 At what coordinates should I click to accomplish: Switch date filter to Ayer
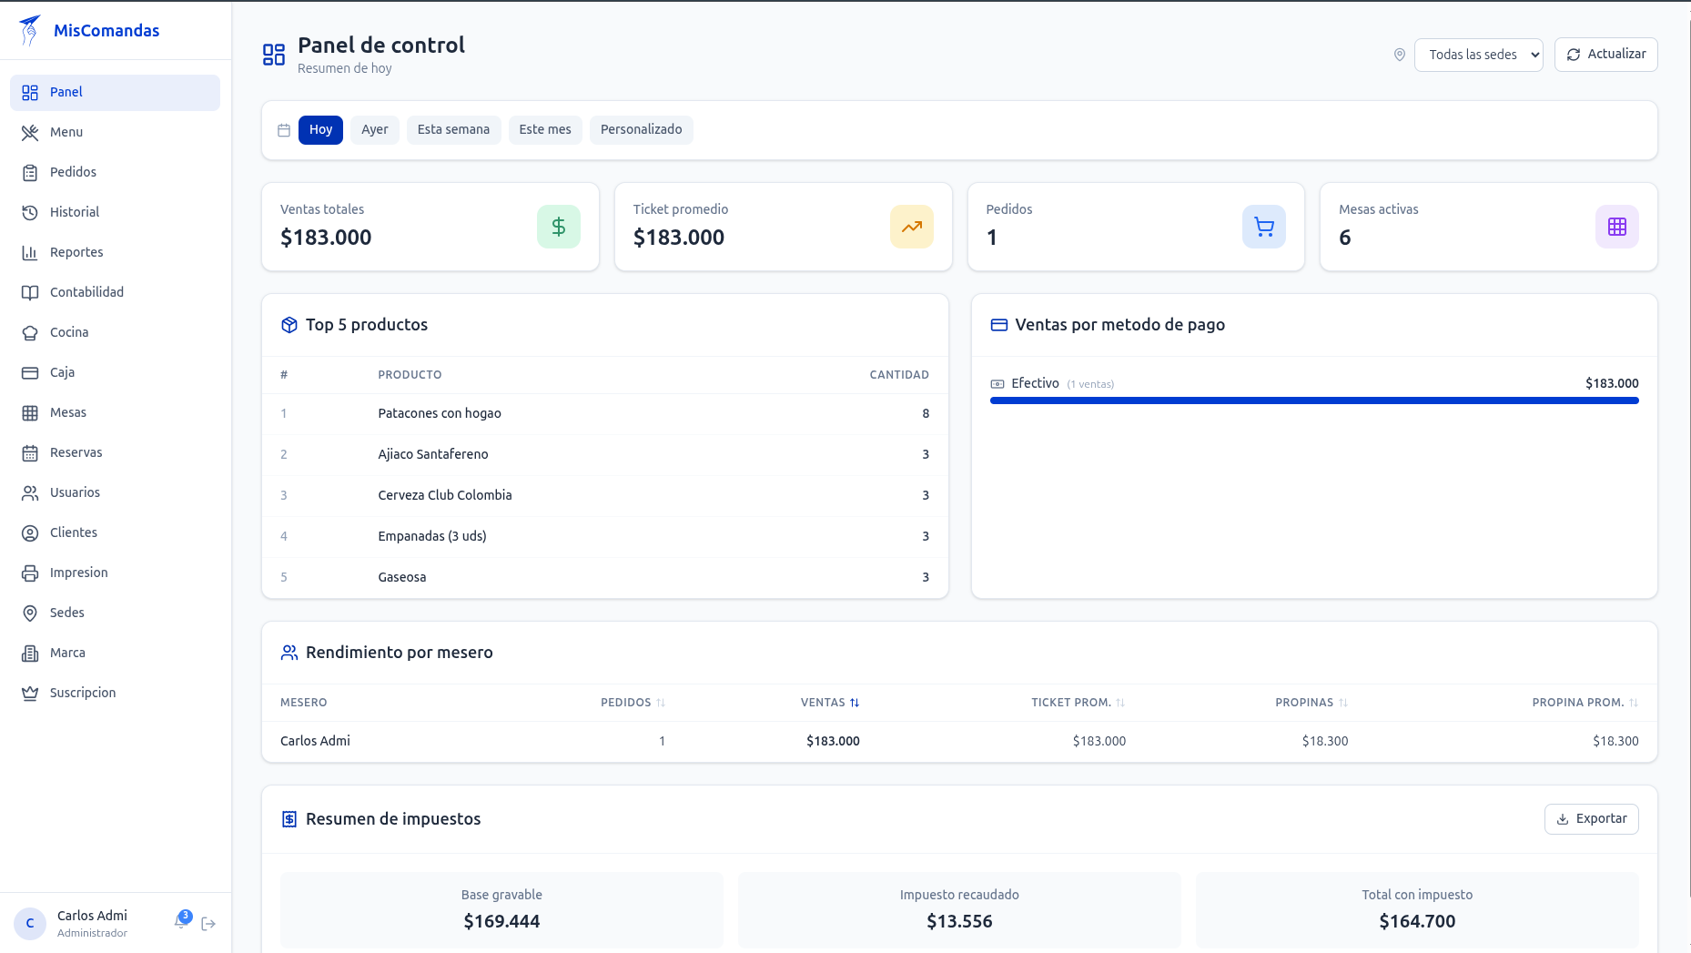click(x=375, y=130)
